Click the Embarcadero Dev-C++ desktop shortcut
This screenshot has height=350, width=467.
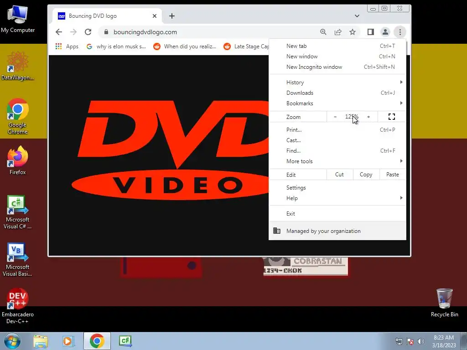18,306
